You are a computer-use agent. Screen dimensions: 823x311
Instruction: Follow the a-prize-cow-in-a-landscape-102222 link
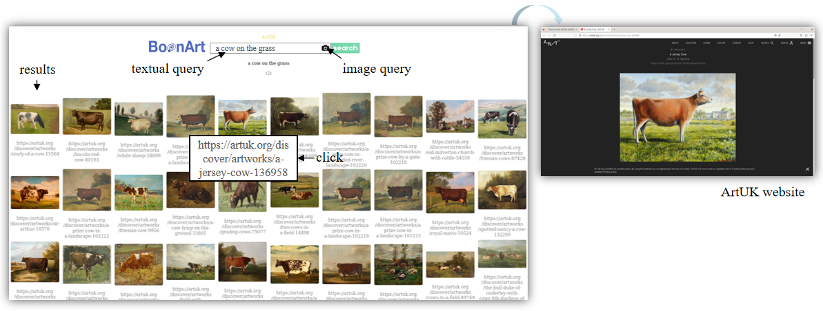tap(88, 228)
